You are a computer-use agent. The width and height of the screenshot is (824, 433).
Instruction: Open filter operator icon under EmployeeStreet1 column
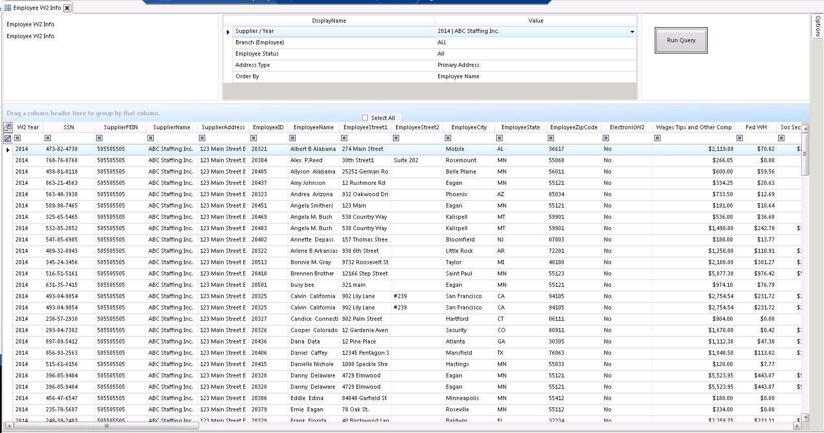344,138
